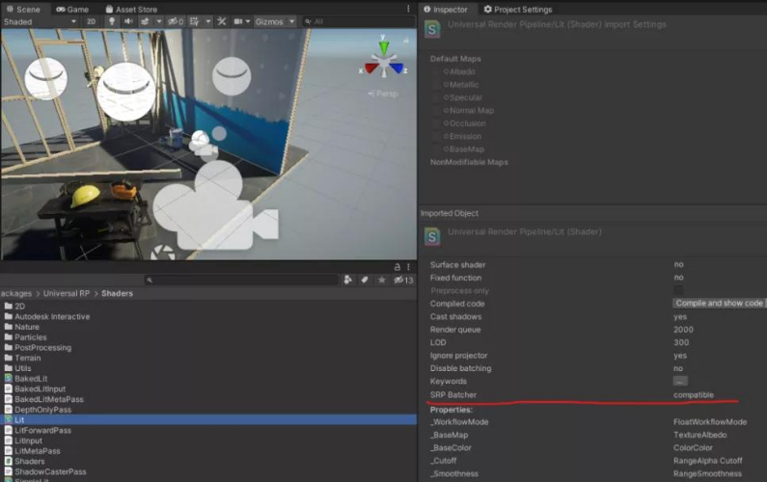Image resolution: width=767 pixels, height=482 pixels.
Task: Open the Asset Store tab
Action: coord(131,10)
